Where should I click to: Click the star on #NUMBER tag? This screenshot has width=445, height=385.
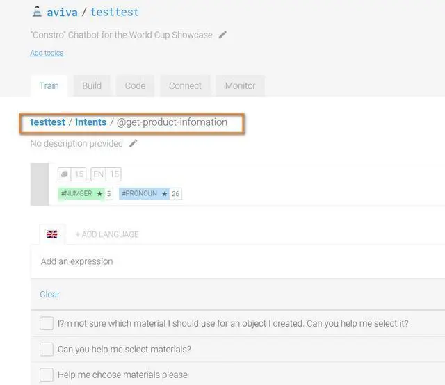[99, 193]
